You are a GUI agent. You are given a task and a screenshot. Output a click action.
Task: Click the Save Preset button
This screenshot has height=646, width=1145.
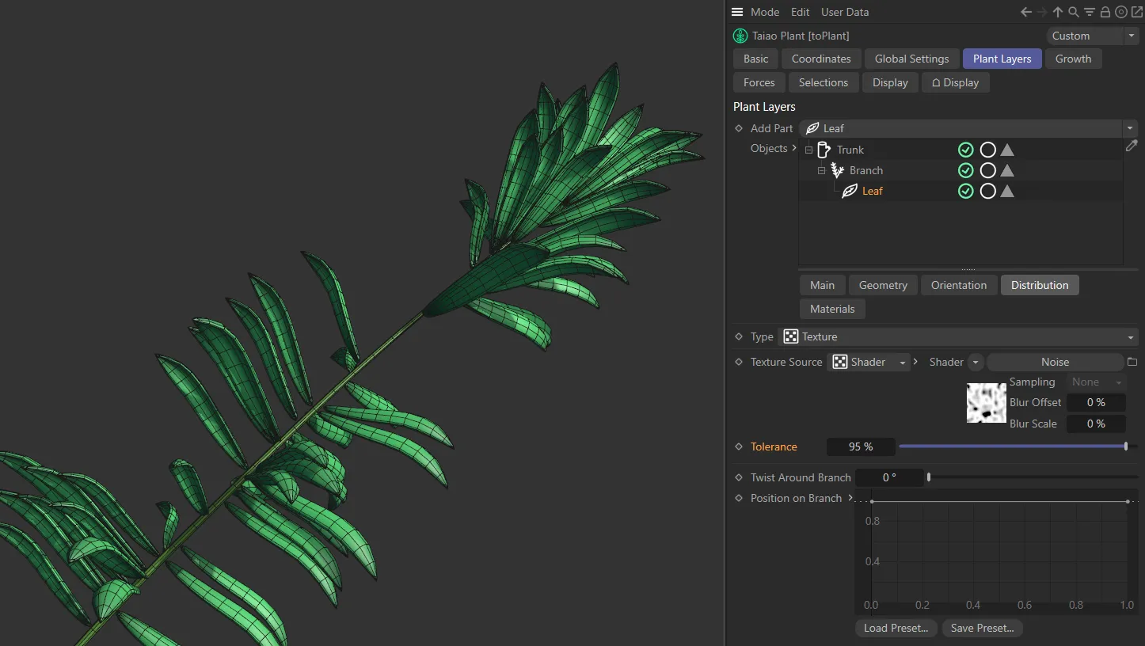(982, 628)
